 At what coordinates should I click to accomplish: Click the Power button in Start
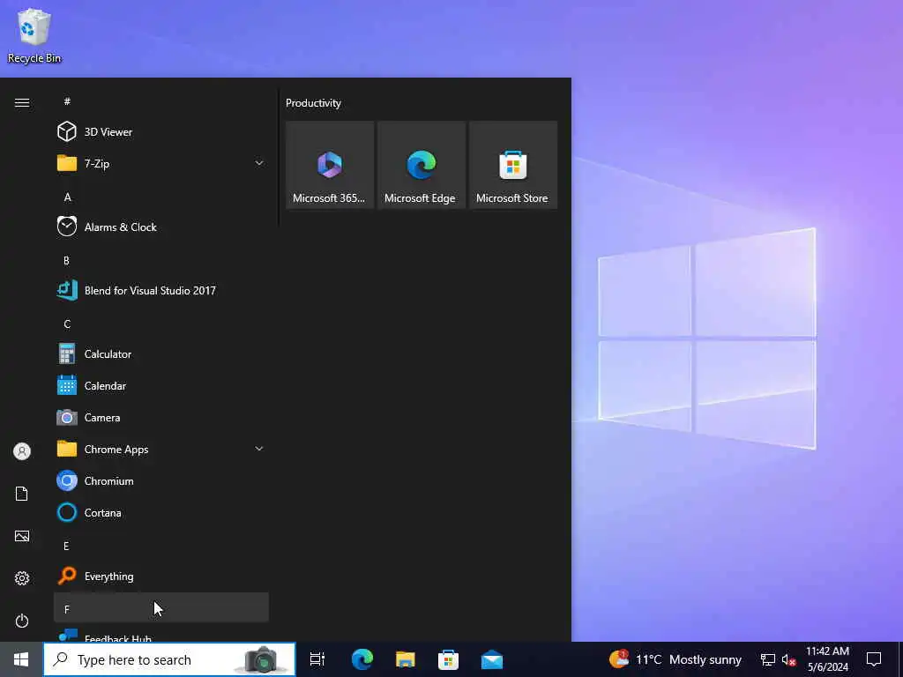(x=22, y=621)
